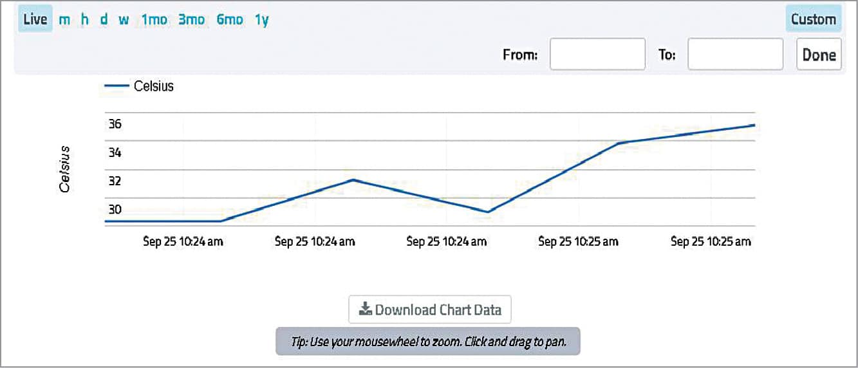This screenshot has width=858, height=368.
Task: Confirm custom range with Done button
Action: tap(819, 55)
